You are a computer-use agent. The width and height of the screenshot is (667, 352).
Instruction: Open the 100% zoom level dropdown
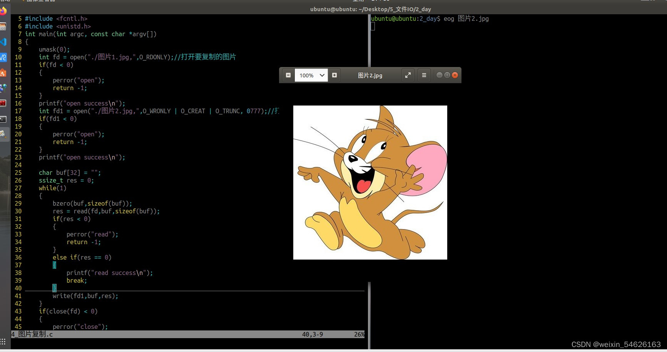311,75
